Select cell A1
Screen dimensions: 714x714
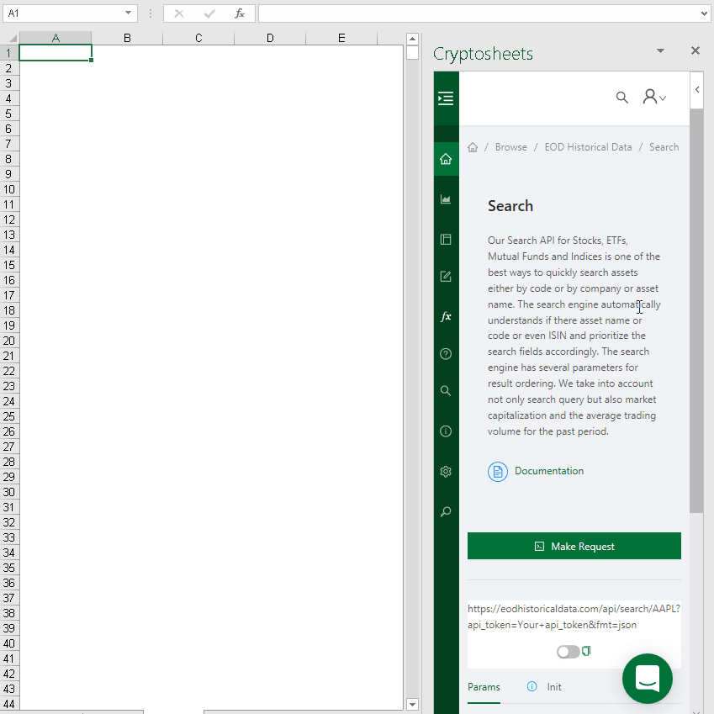tap(56, 53)
